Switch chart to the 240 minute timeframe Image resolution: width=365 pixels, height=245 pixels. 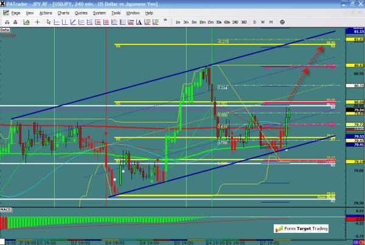[x=235, y=21]
